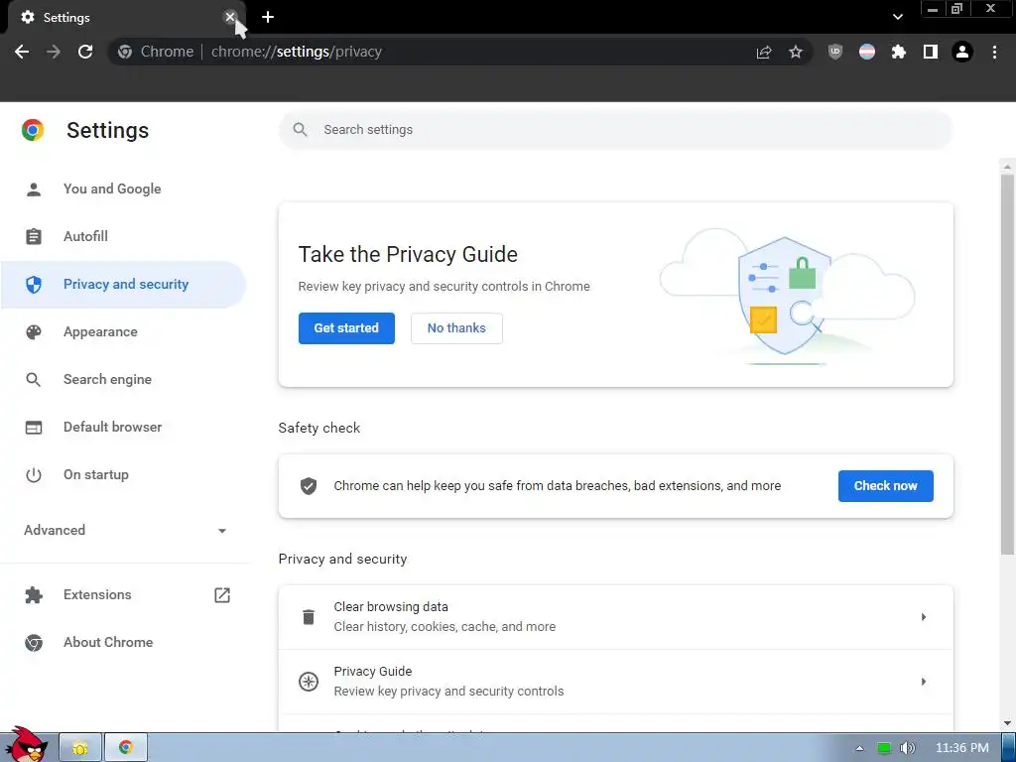Screen dimensions: 1016x762
Task: Click the magnifier icon in Search settings
Action: tap(300, 130)
